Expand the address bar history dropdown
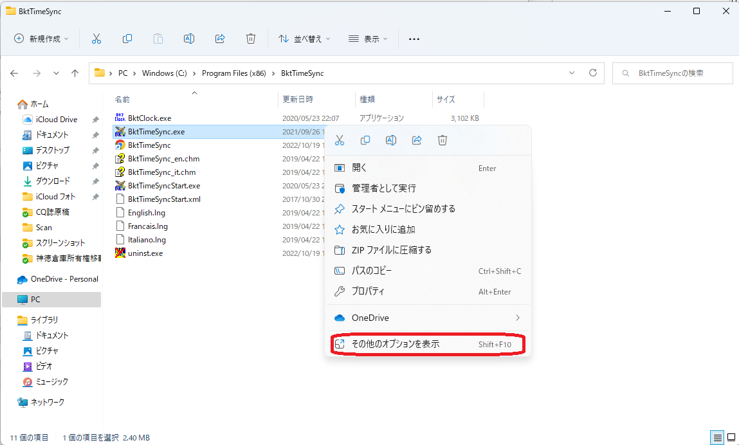Screen dimensions: 739x445 click(x=572, y=73)
